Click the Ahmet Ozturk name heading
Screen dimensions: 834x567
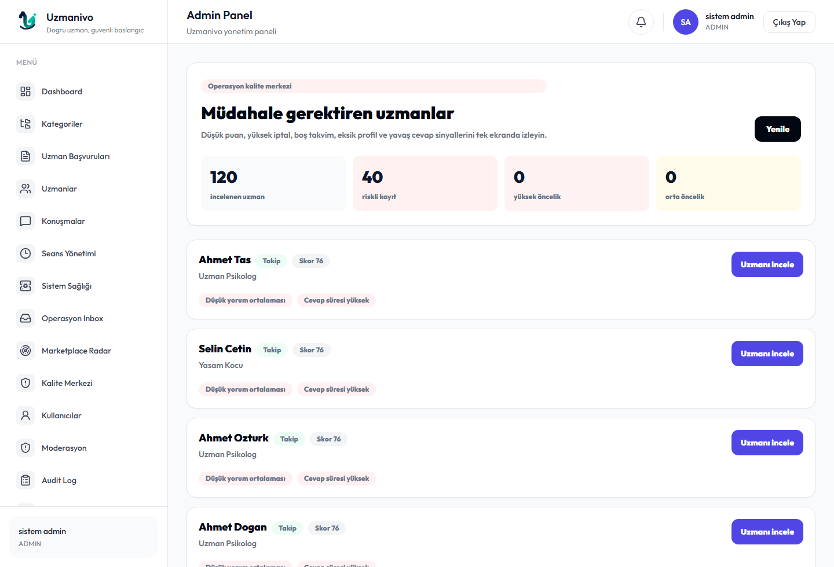(233, 438)
